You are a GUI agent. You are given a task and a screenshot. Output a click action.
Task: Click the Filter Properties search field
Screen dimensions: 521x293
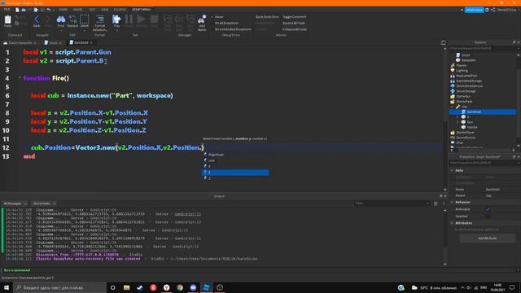[x=484, y=163]
